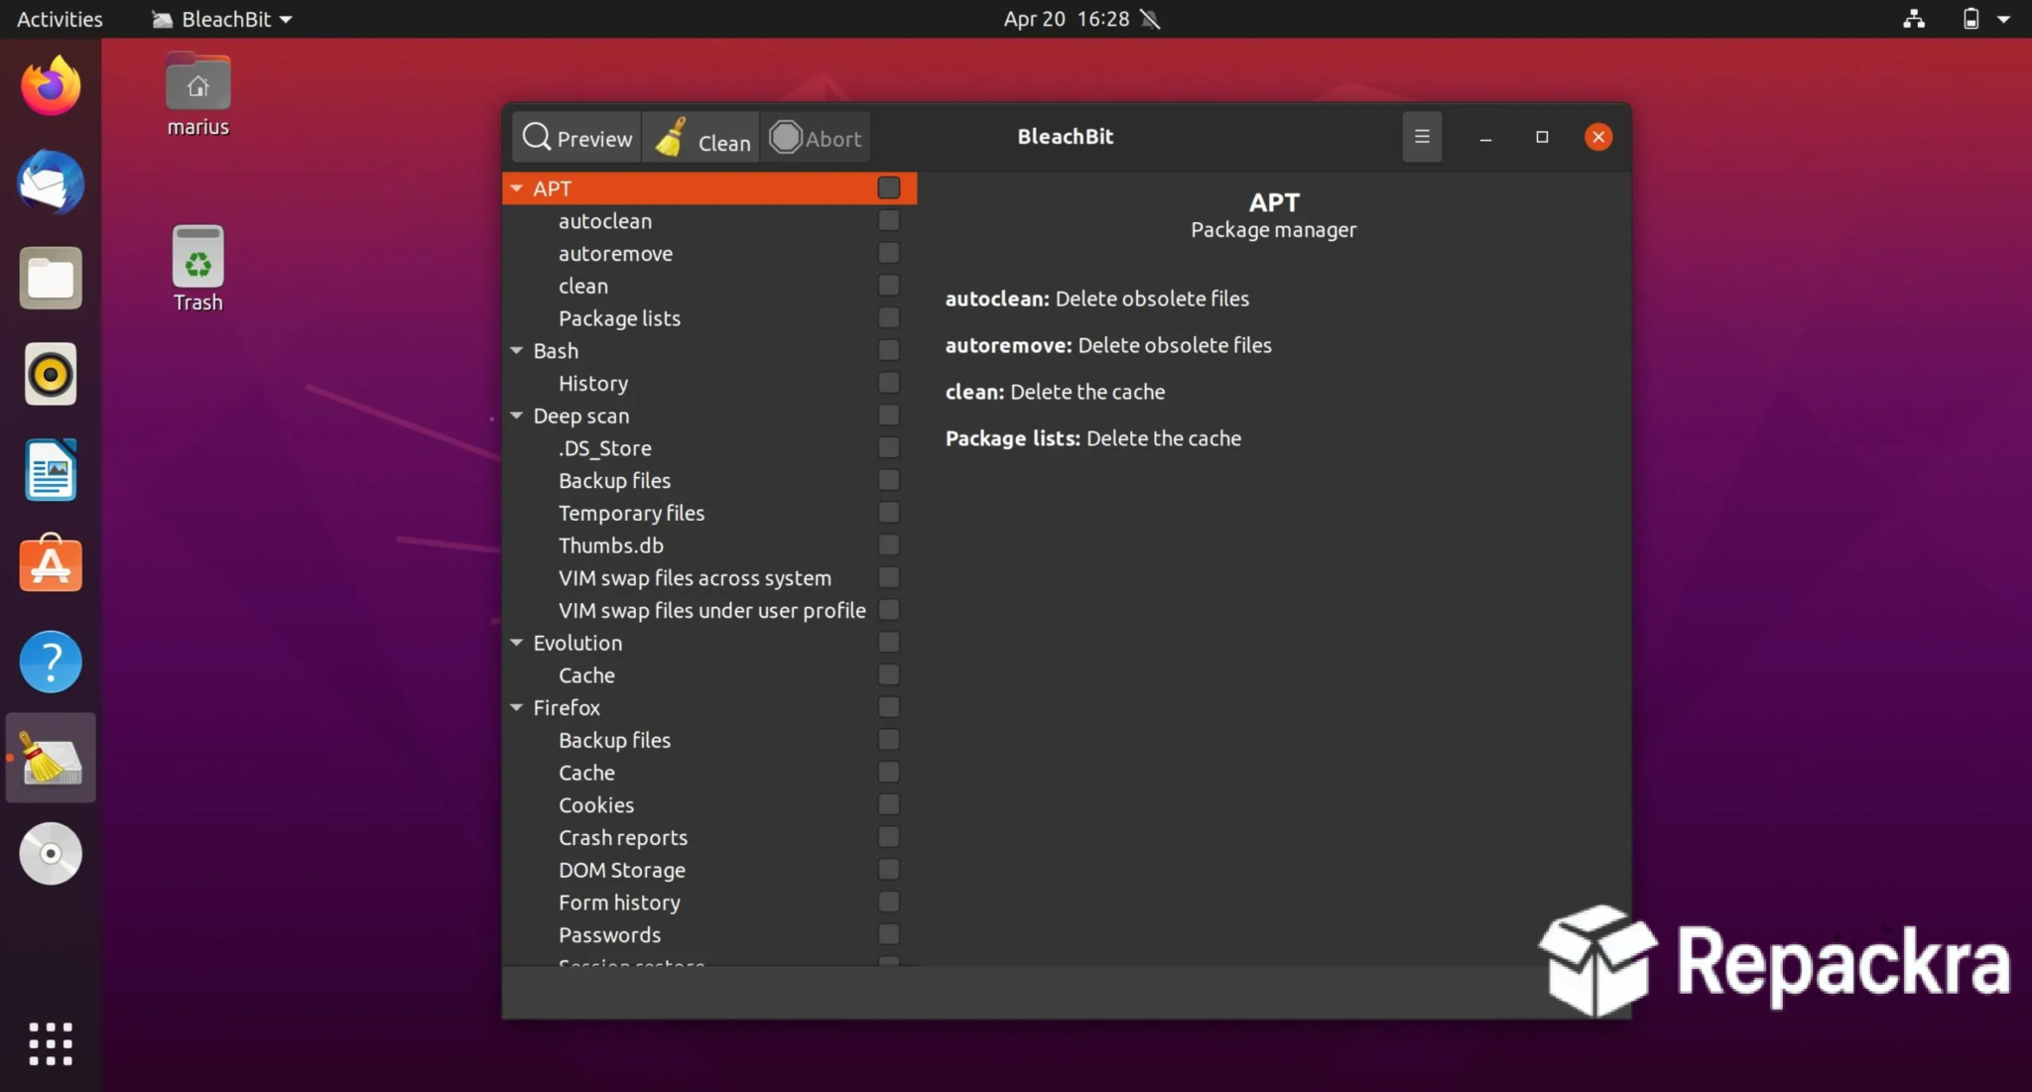The height and width of the screenshot is (1092, 2032).
Task: Select Form history row
Action: coord(709,902)
